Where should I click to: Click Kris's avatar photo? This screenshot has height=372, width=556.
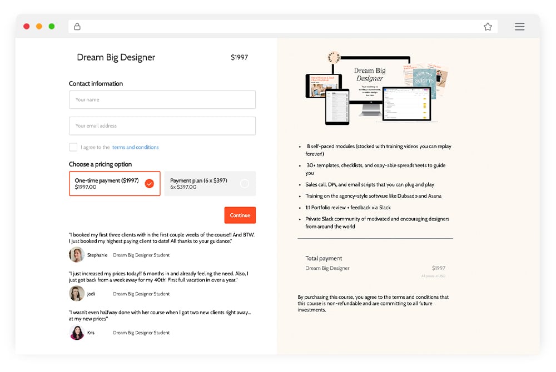pyautogui.click(x=77, y=333)
